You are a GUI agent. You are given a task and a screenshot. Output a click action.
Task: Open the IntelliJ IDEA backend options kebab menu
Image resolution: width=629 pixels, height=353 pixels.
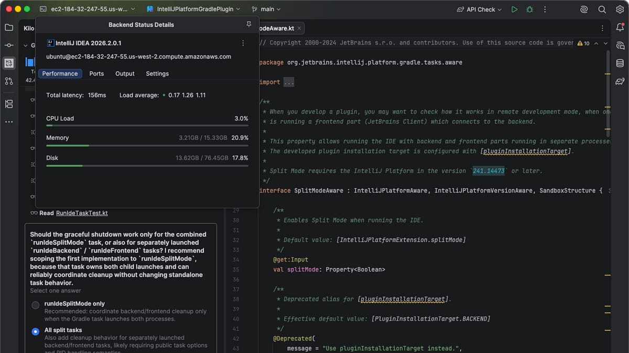243,43
